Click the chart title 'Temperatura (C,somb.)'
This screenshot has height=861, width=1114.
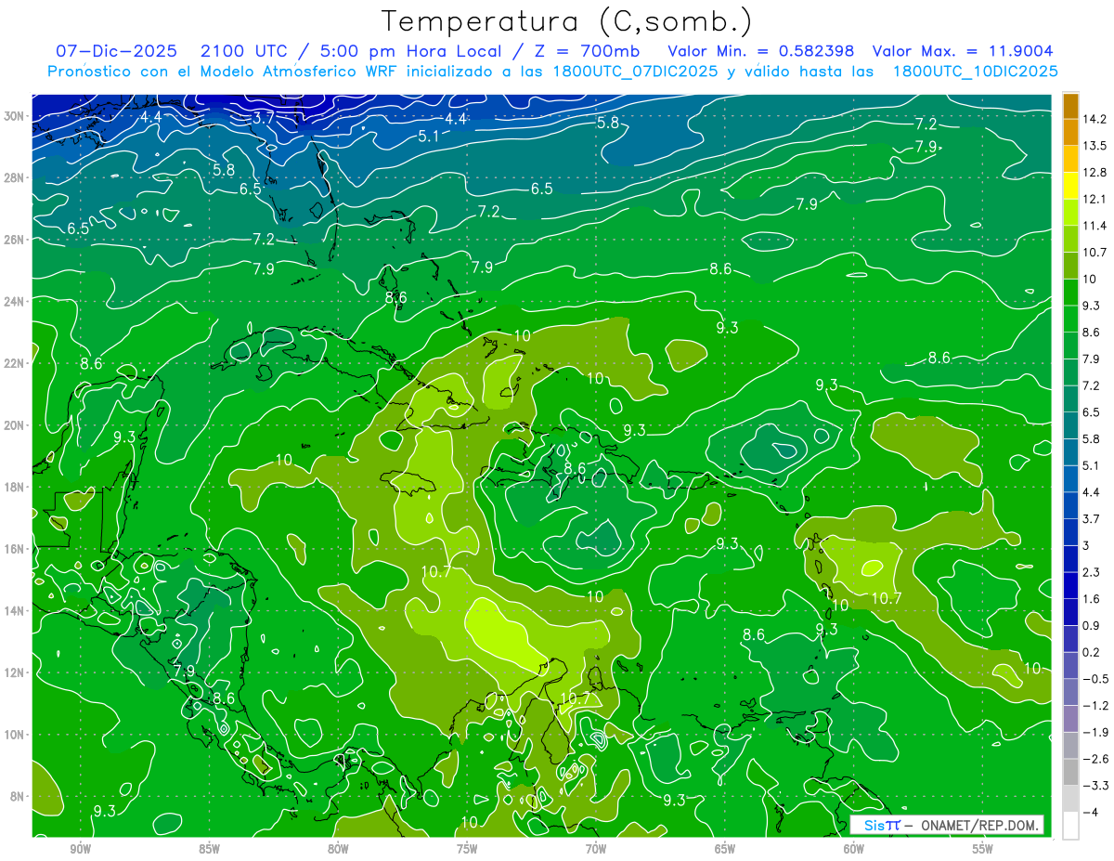pos(567,21)
